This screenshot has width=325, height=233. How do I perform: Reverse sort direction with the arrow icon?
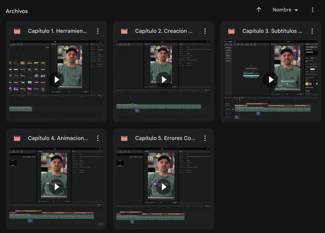tap(259, 10)
